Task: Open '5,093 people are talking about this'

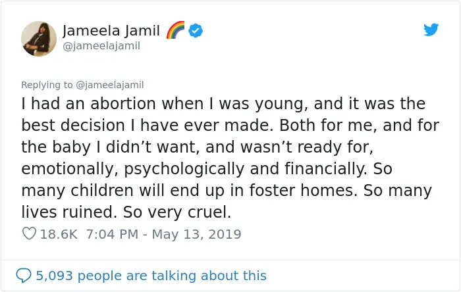Action: 151,276
